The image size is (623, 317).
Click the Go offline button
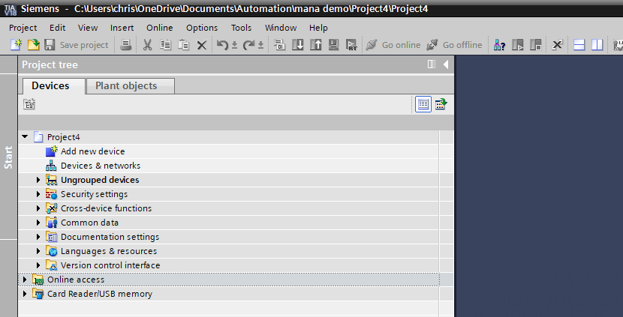point(454,45)
